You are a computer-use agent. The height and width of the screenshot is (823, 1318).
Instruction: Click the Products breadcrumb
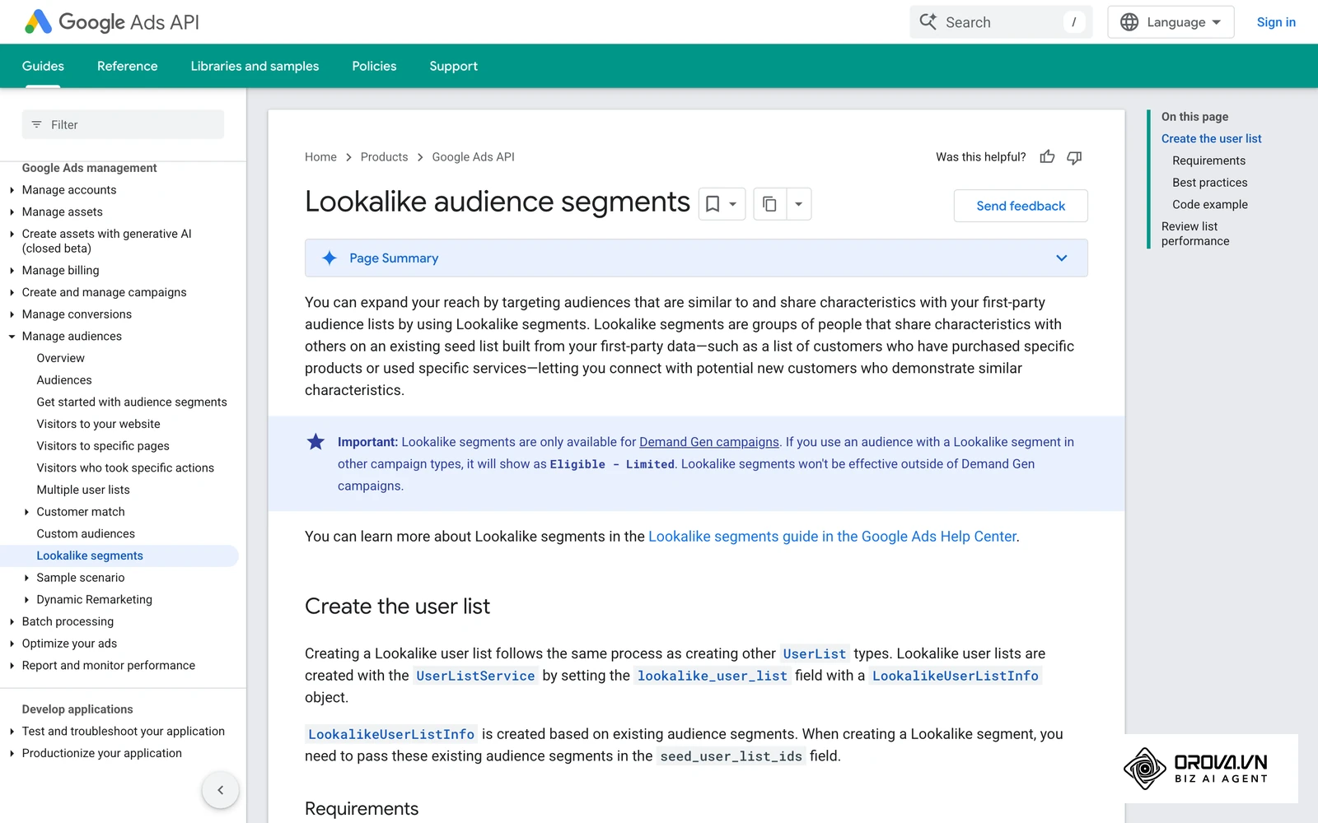[384, 157]
